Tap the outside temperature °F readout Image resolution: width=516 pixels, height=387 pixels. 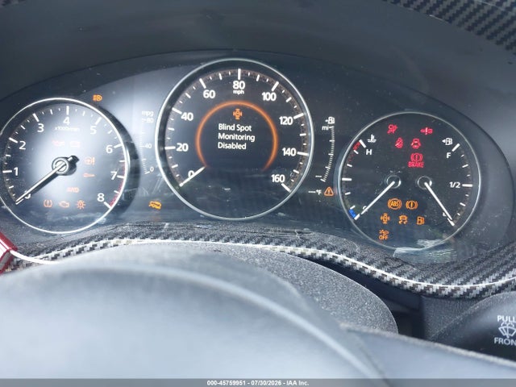[x=315, y=192]
